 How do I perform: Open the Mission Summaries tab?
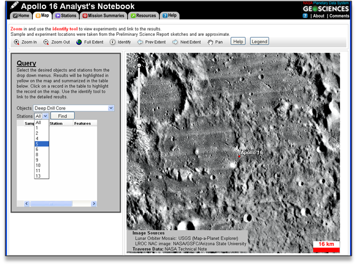click(103, 16)
